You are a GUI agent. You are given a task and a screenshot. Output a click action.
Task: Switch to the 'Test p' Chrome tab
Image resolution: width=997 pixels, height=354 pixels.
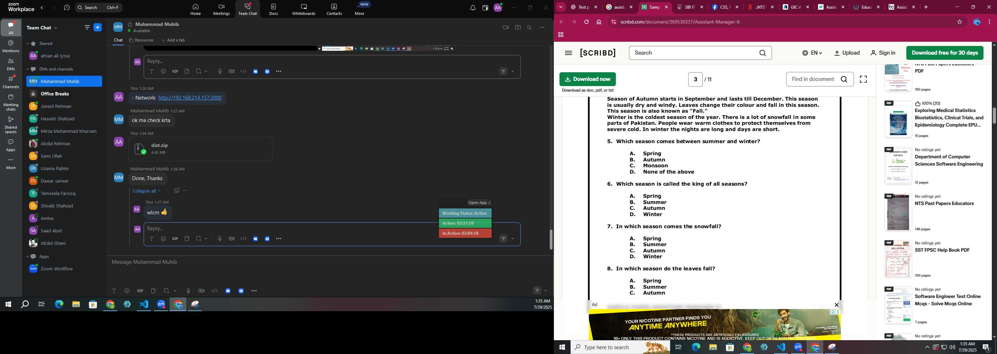(584, 7)
